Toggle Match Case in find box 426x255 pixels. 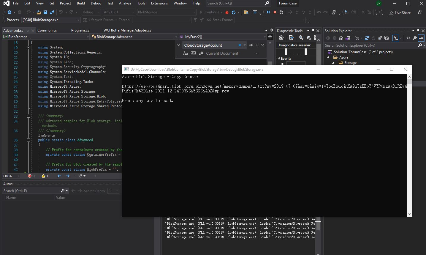pyautogui.click(x=186, y=53)
